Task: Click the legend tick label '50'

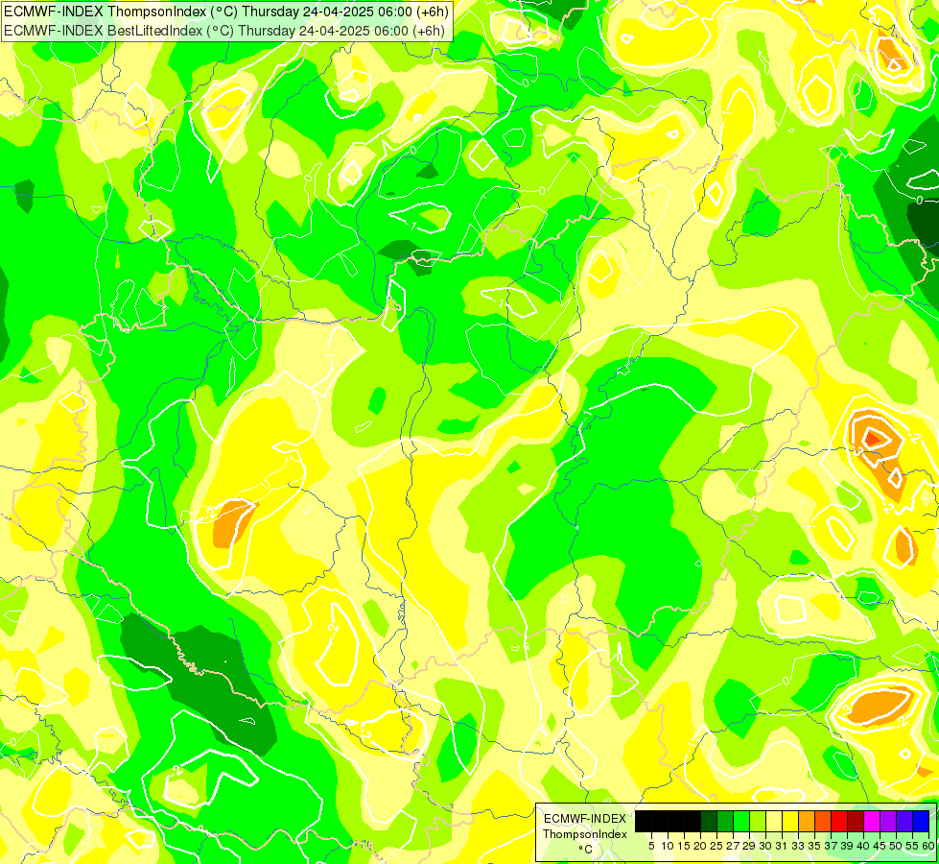Action: [x=896, y=846]
